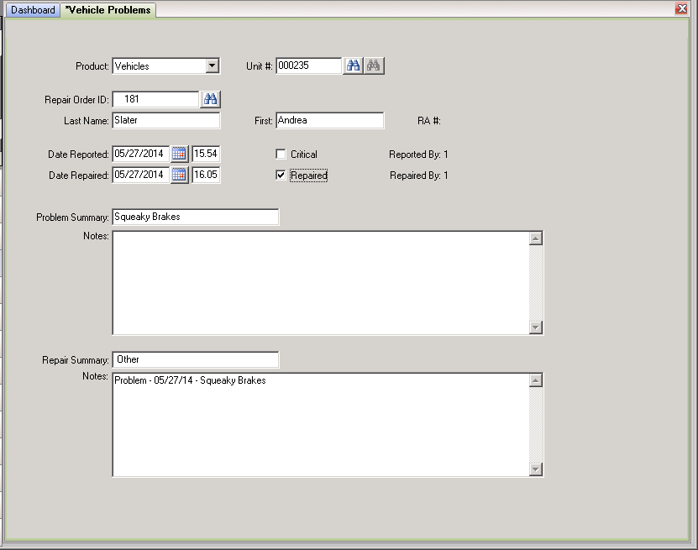Click the Date Repaired field 05/27/2014
Screen dimensions: 698x550
coord(140,175)
